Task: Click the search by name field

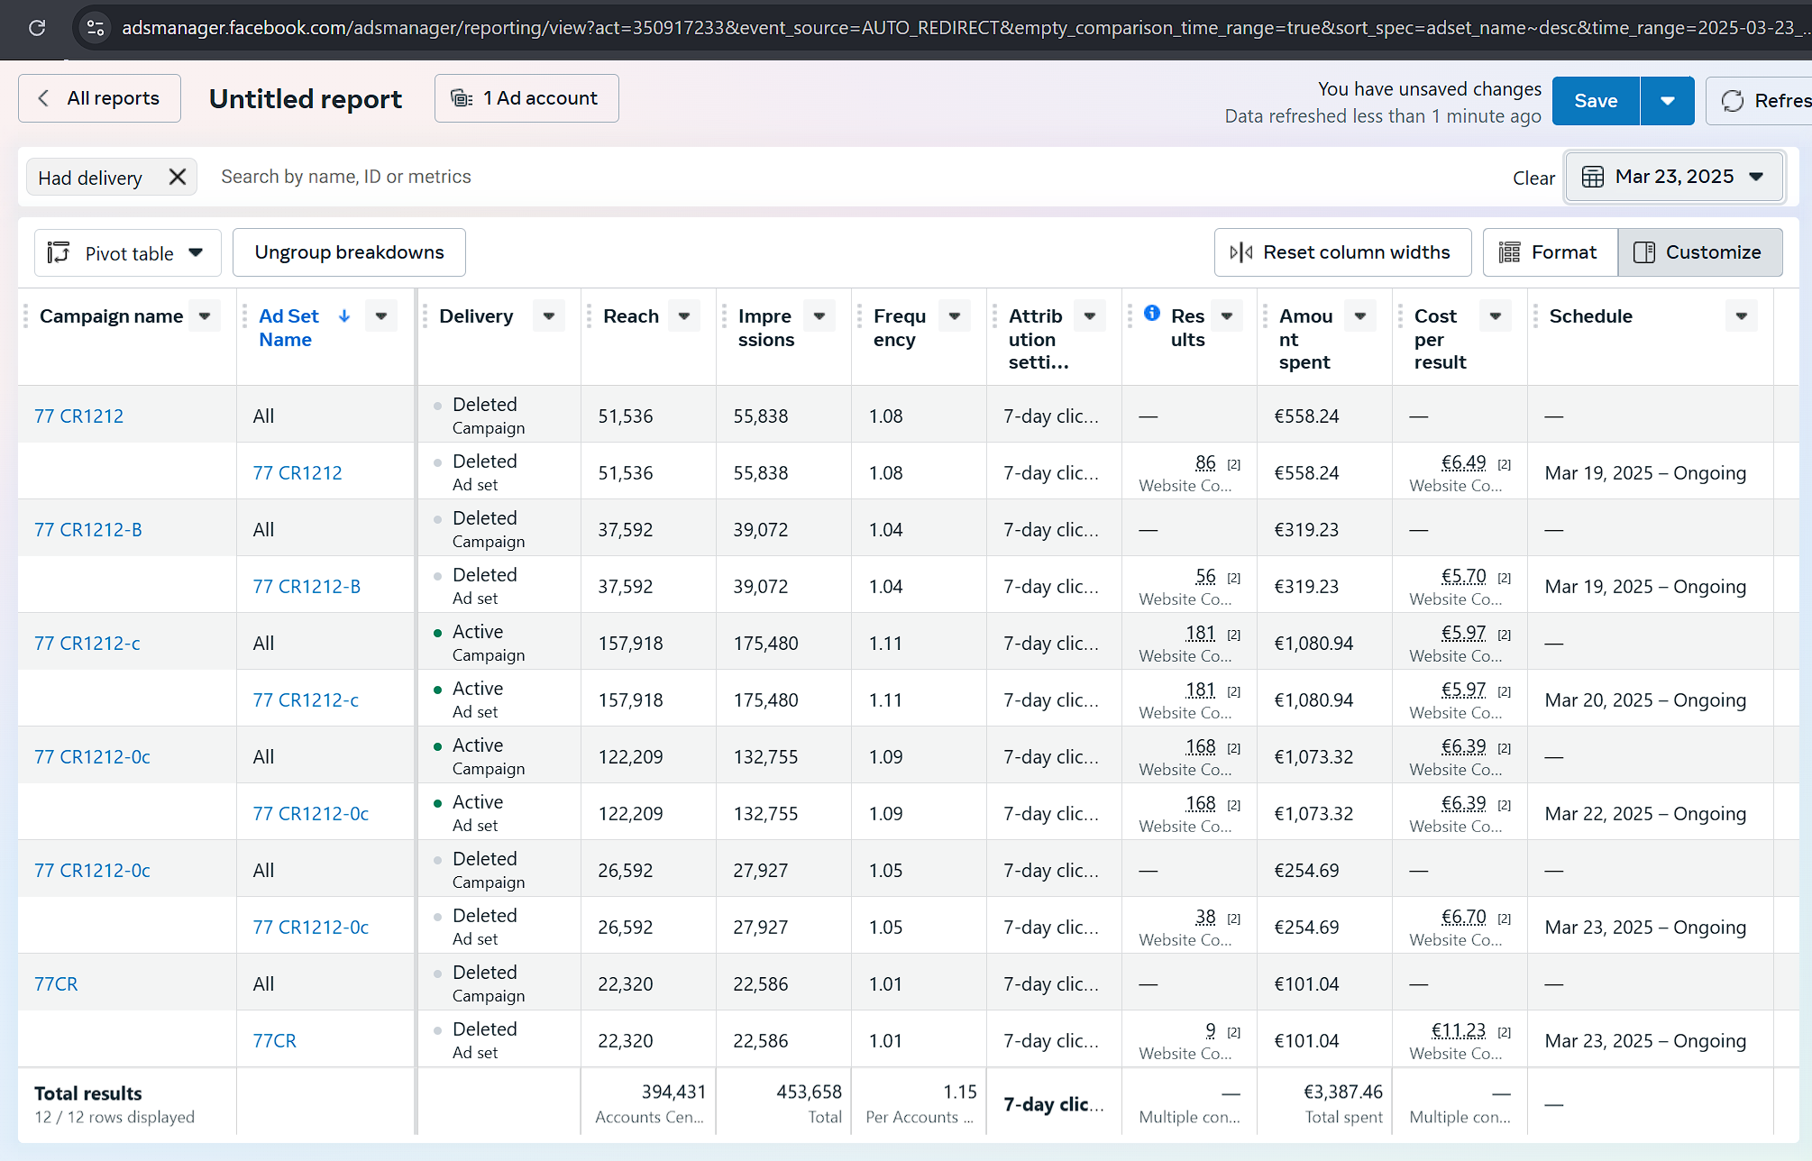Action: [346, 177]
